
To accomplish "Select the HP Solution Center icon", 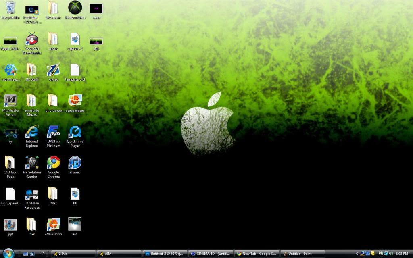I will [x=32, y=163].
